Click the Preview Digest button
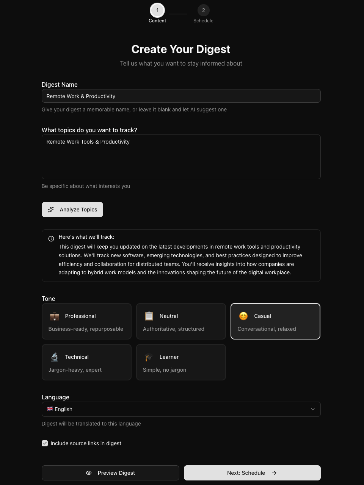364x485 pixels. coord(110,473)
